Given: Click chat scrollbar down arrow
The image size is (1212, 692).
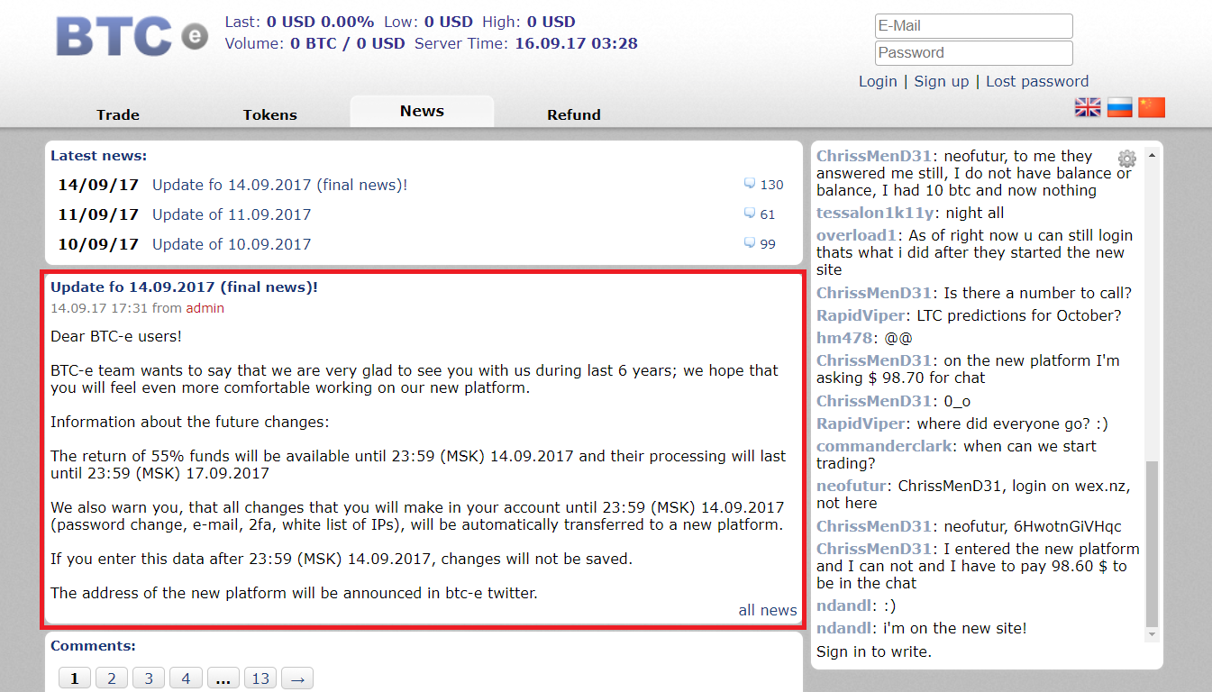Looking at the screenshot, I should [1152, 634].
